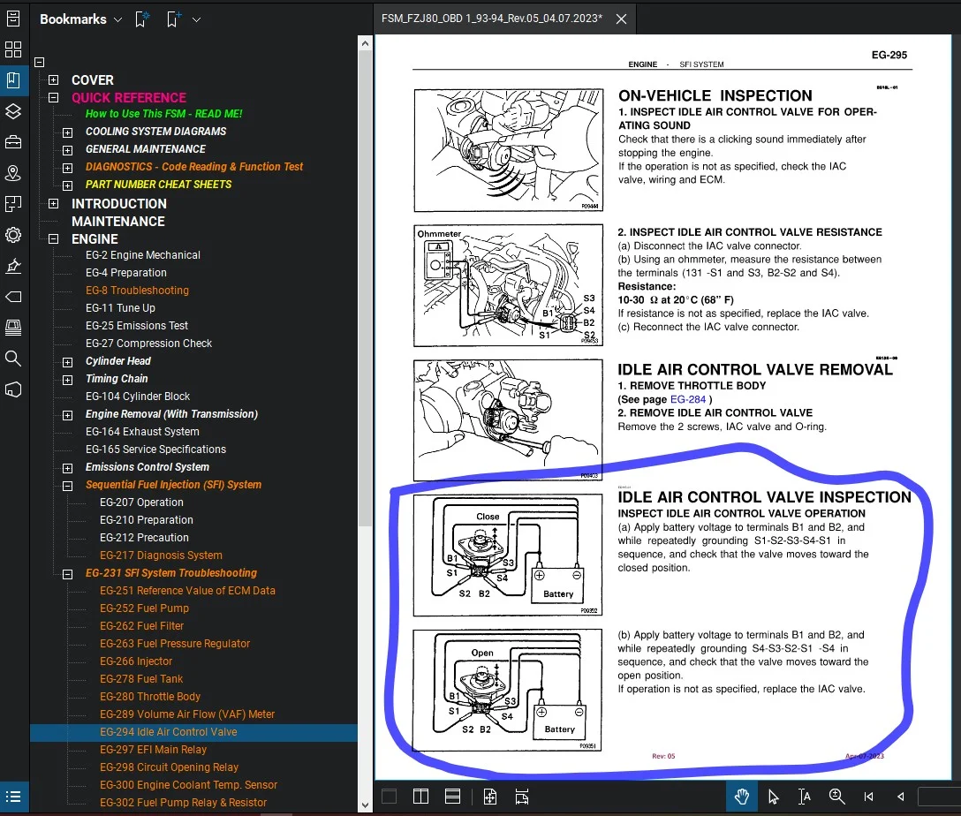Collapse all bookmarks with root minus box

[39, 62]
